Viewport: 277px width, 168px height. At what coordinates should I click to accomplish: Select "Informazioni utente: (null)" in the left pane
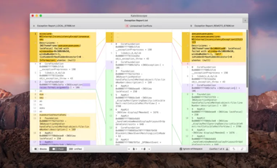[58, 60]
